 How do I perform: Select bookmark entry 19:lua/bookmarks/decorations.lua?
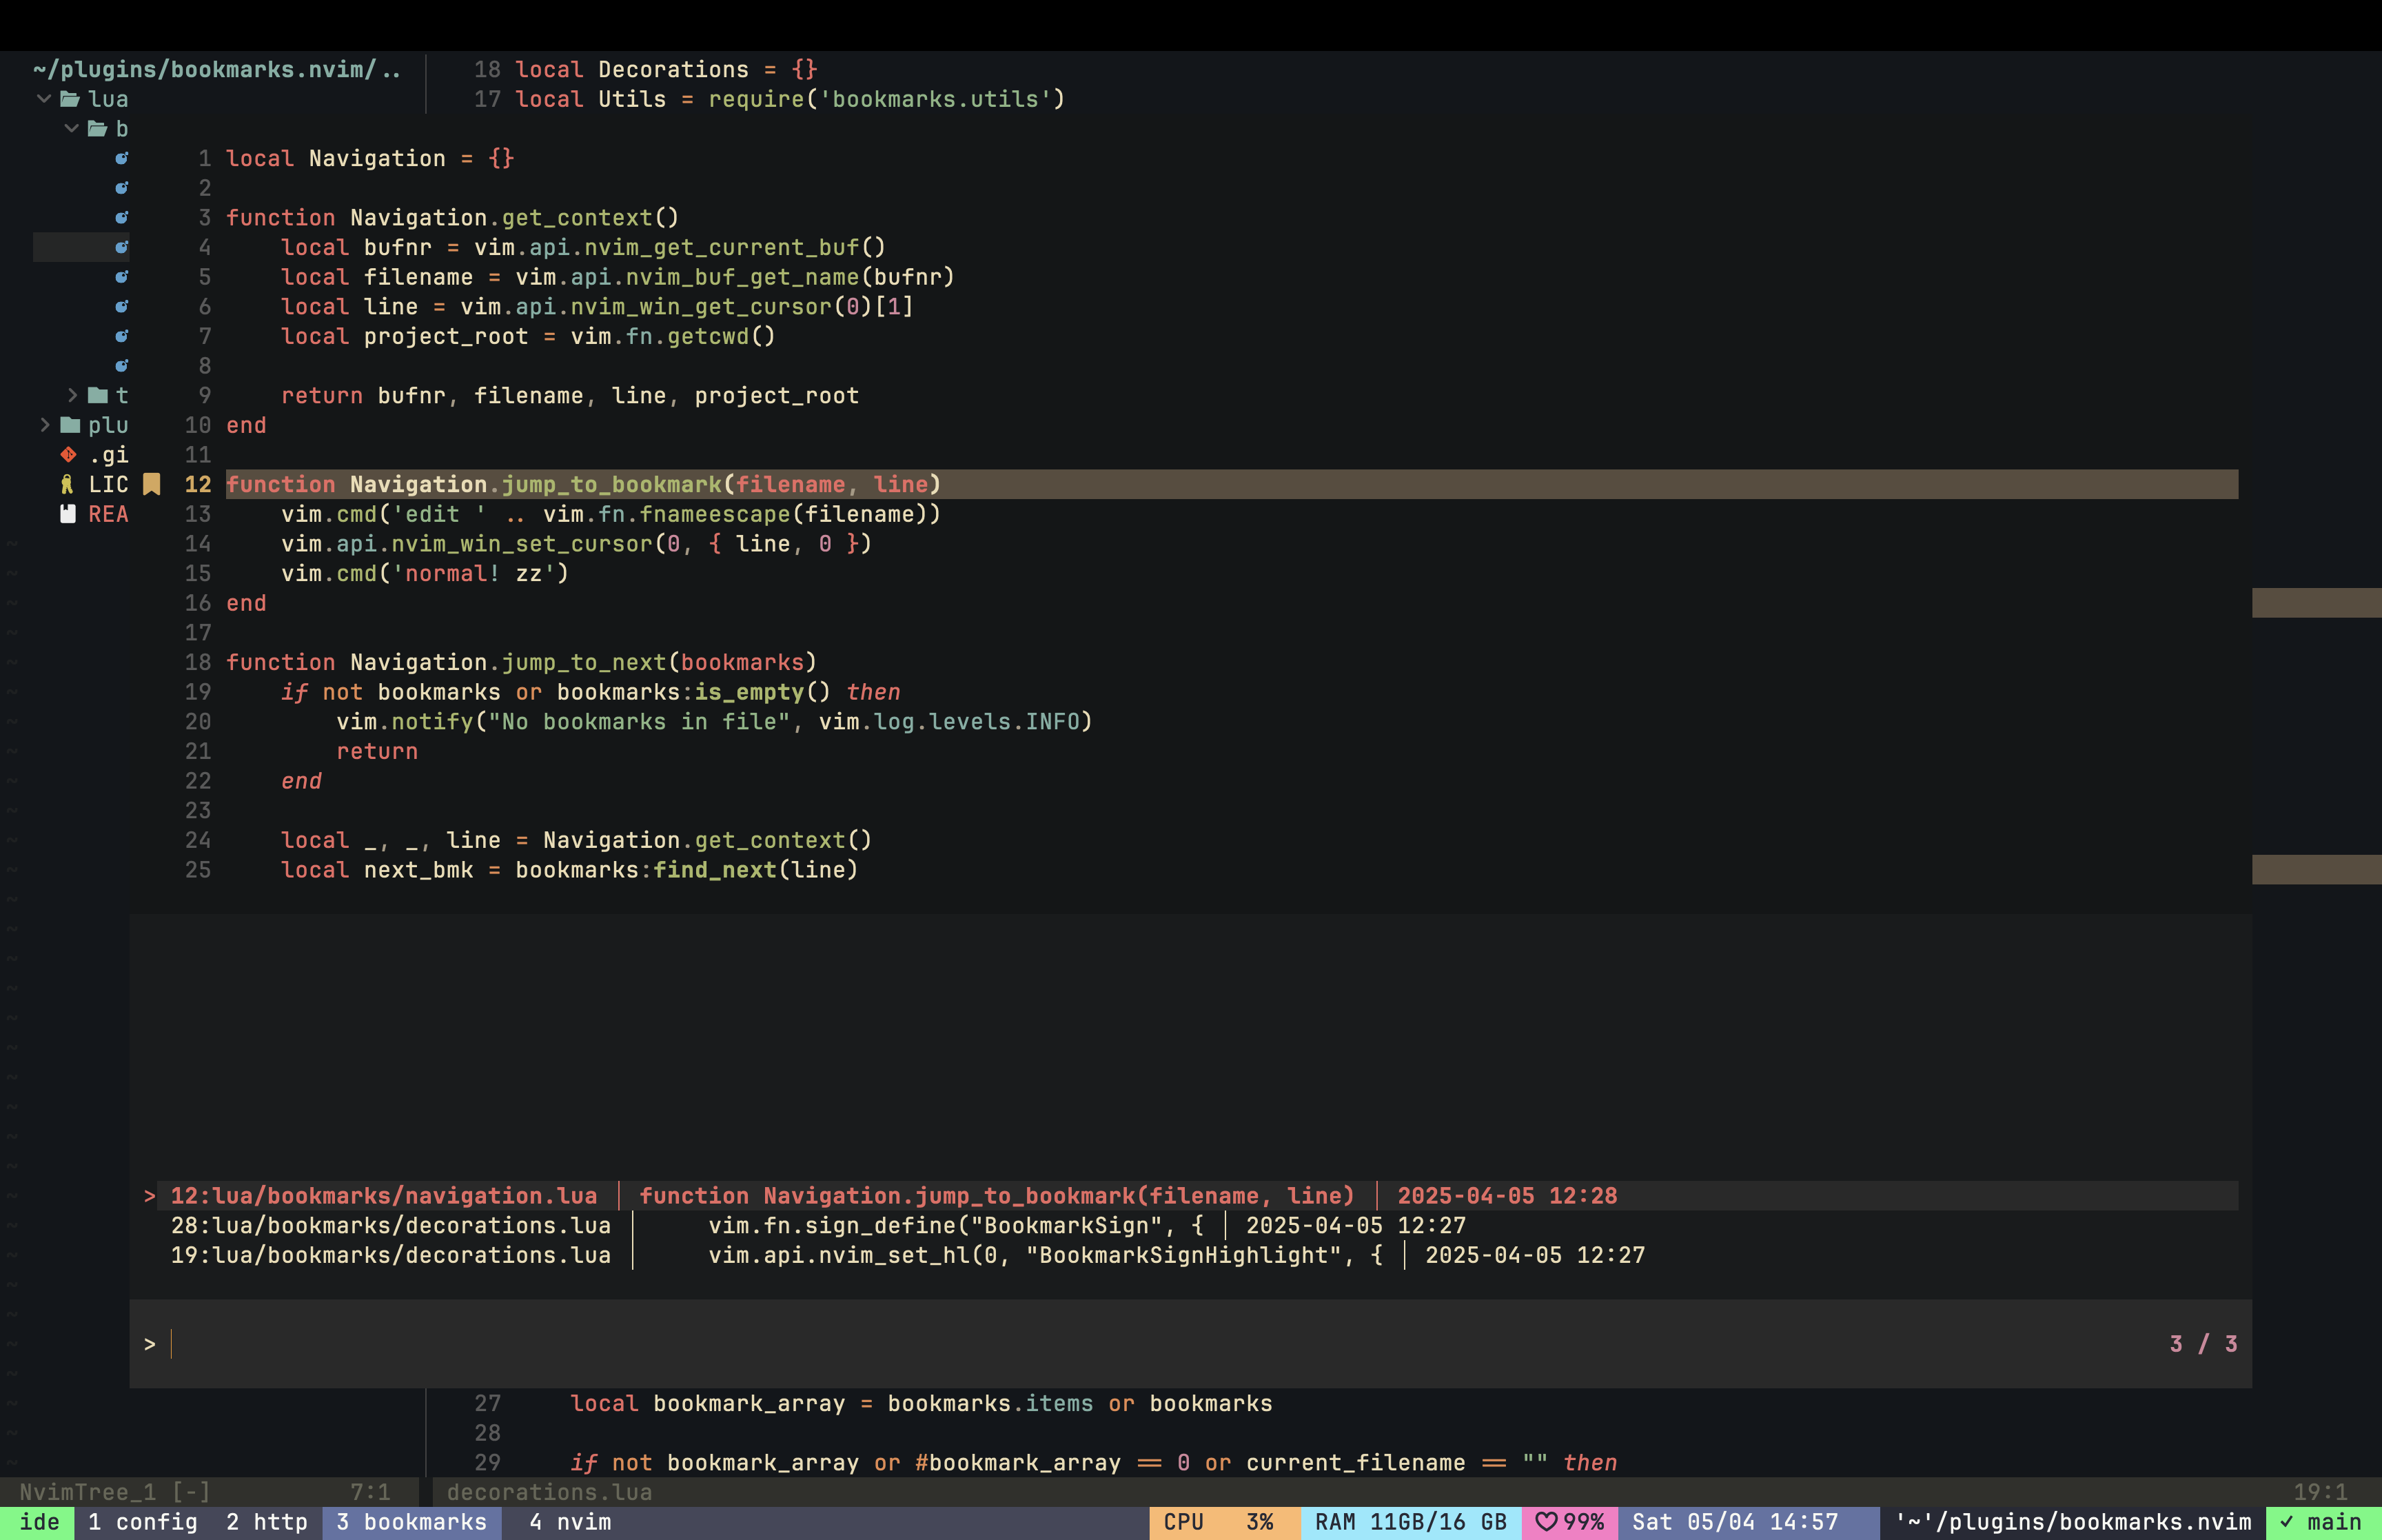390,1255
